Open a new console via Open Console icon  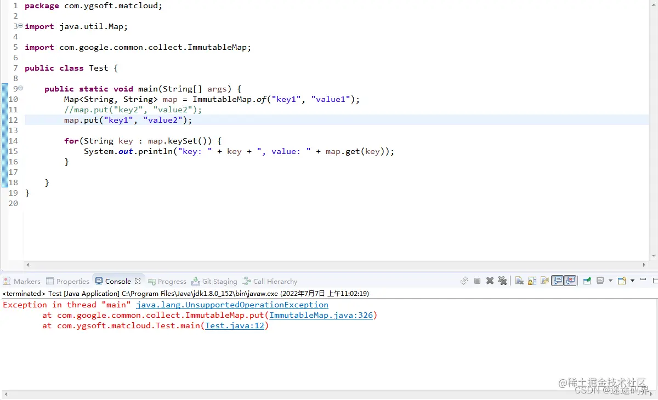[622, 281]
